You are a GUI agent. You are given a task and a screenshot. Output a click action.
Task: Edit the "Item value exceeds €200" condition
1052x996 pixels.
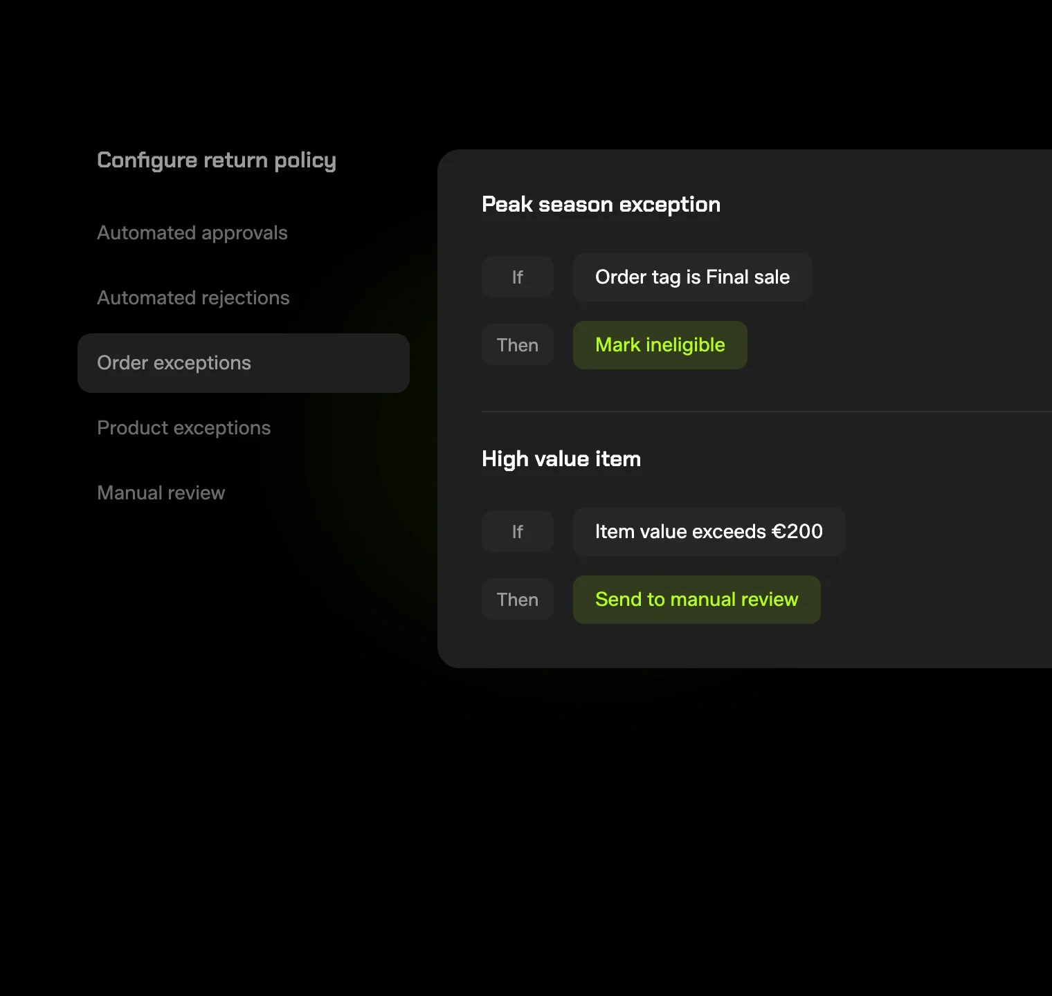click(709, 532)
